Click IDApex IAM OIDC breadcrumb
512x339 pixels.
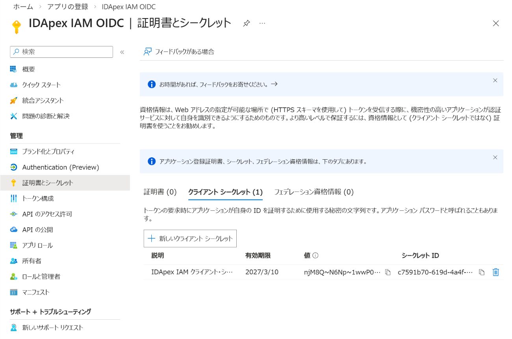tap(128, 7)
